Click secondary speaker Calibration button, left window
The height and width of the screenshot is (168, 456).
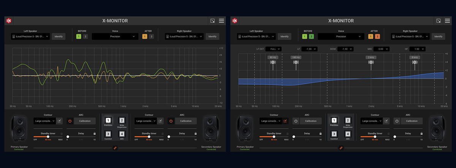point(185,121)
